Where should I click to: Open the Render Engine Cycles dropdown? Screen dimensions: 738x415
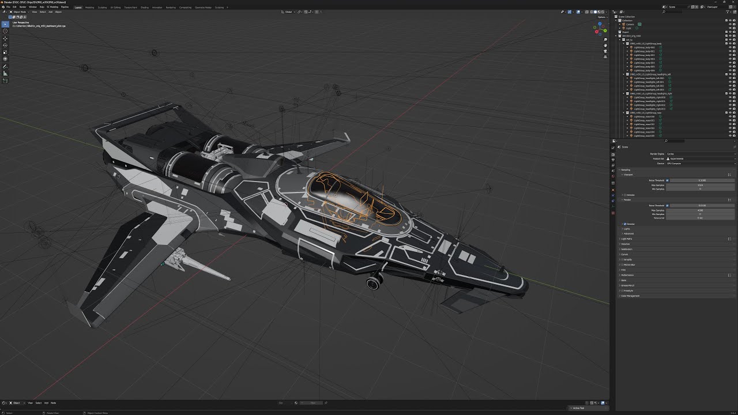coord(701,154)
